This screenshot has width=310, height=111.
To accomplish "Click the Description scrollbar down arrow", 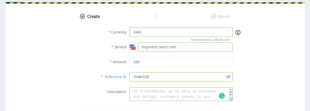I will (230, 95).
